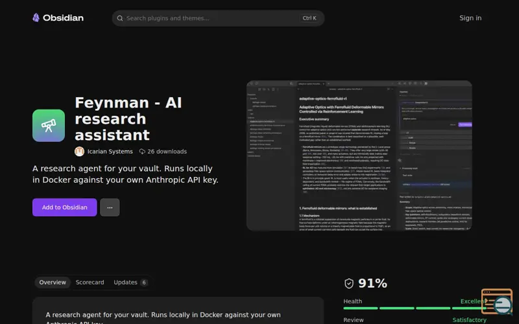Focus the Search plugins and themes field
The image size is (519, 324).
click(x=218, y=18)
